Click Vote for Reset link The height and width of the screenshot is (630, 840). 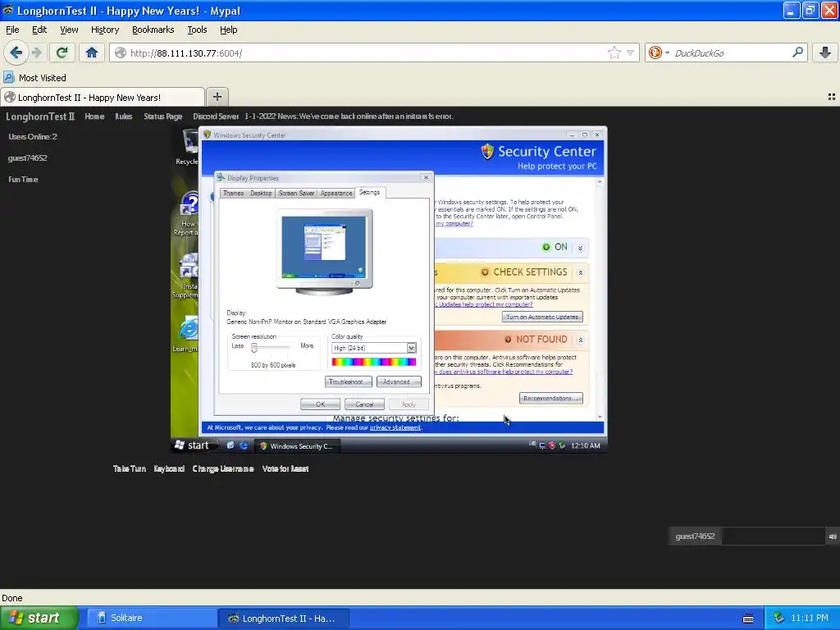coord(285,468)
